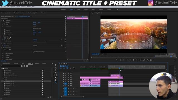Click the timeline playhead handle
Screen dimensions: 178x100
tap(120, 68)
